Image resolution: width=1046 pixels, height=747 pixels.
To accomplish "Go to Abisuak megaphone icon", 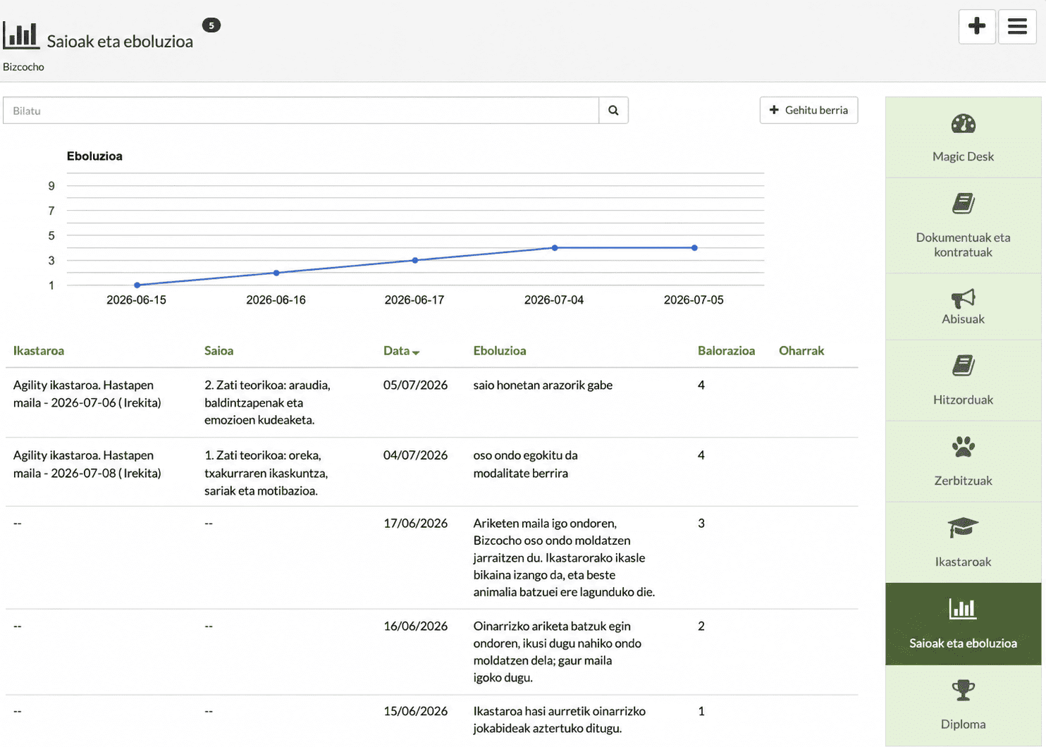I will click(963, 299).
